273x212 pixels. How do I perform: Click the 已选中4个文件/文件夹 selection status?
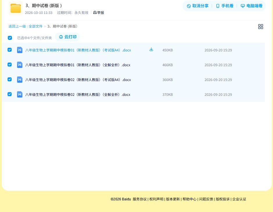coord(35,38)
